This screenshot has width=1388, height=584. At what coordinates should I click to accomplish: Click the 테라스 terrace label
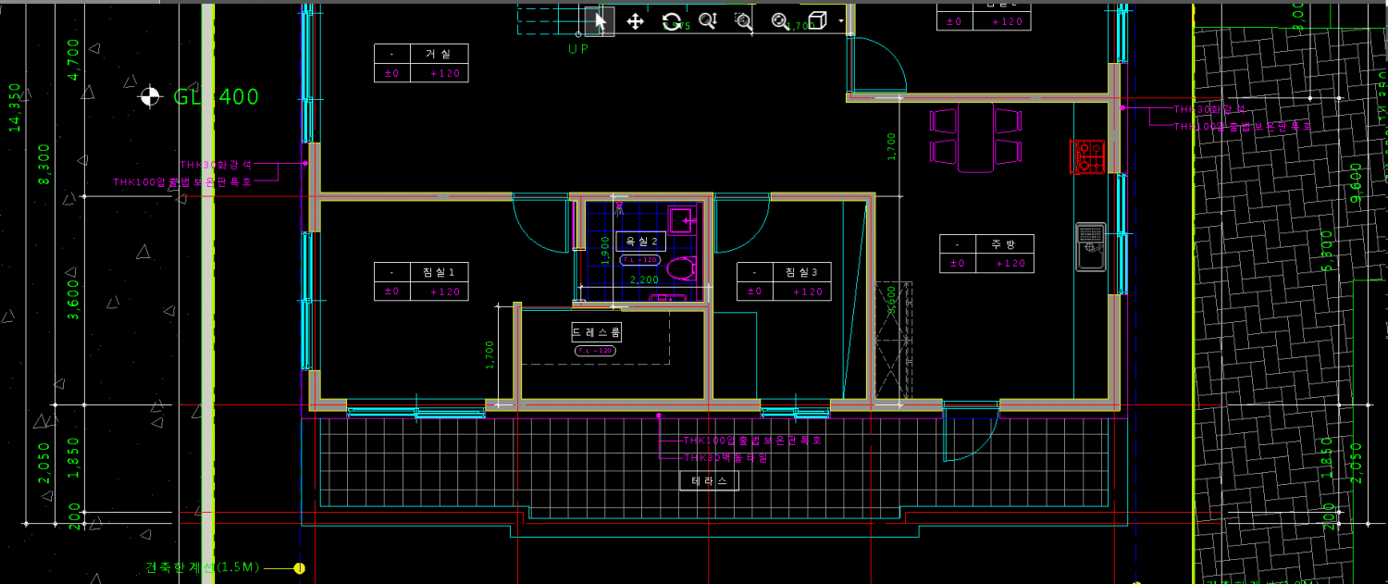click(709, 481)
